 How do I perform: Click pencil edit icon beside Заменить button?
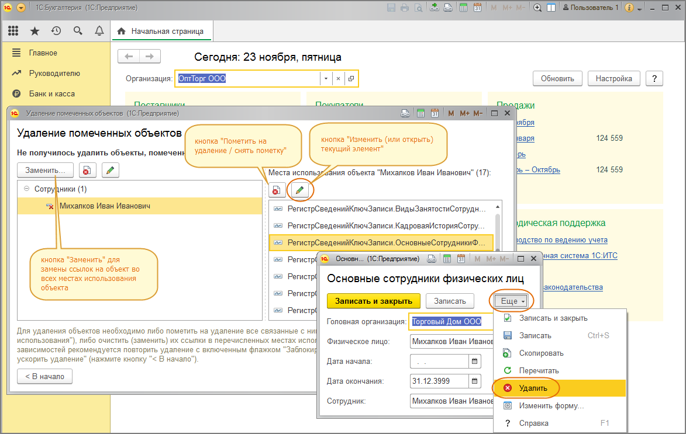[111, 170]
